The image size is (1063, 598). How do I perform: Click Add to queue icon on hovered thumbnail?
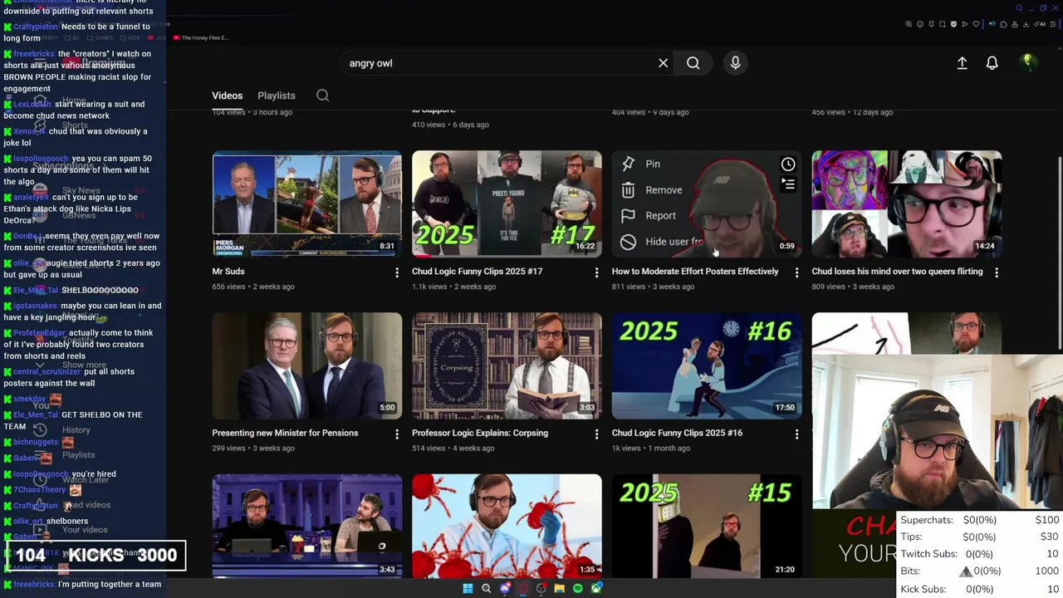tap(787, 184)
